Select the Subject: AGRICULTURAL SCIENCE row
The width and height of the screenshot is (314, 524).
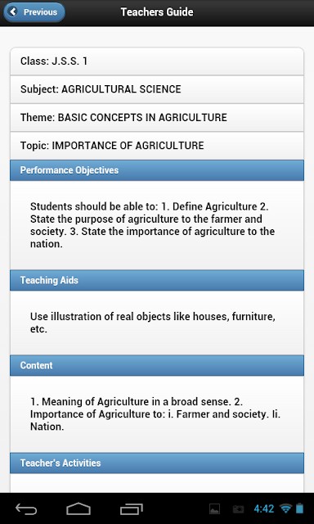point(157,89)
